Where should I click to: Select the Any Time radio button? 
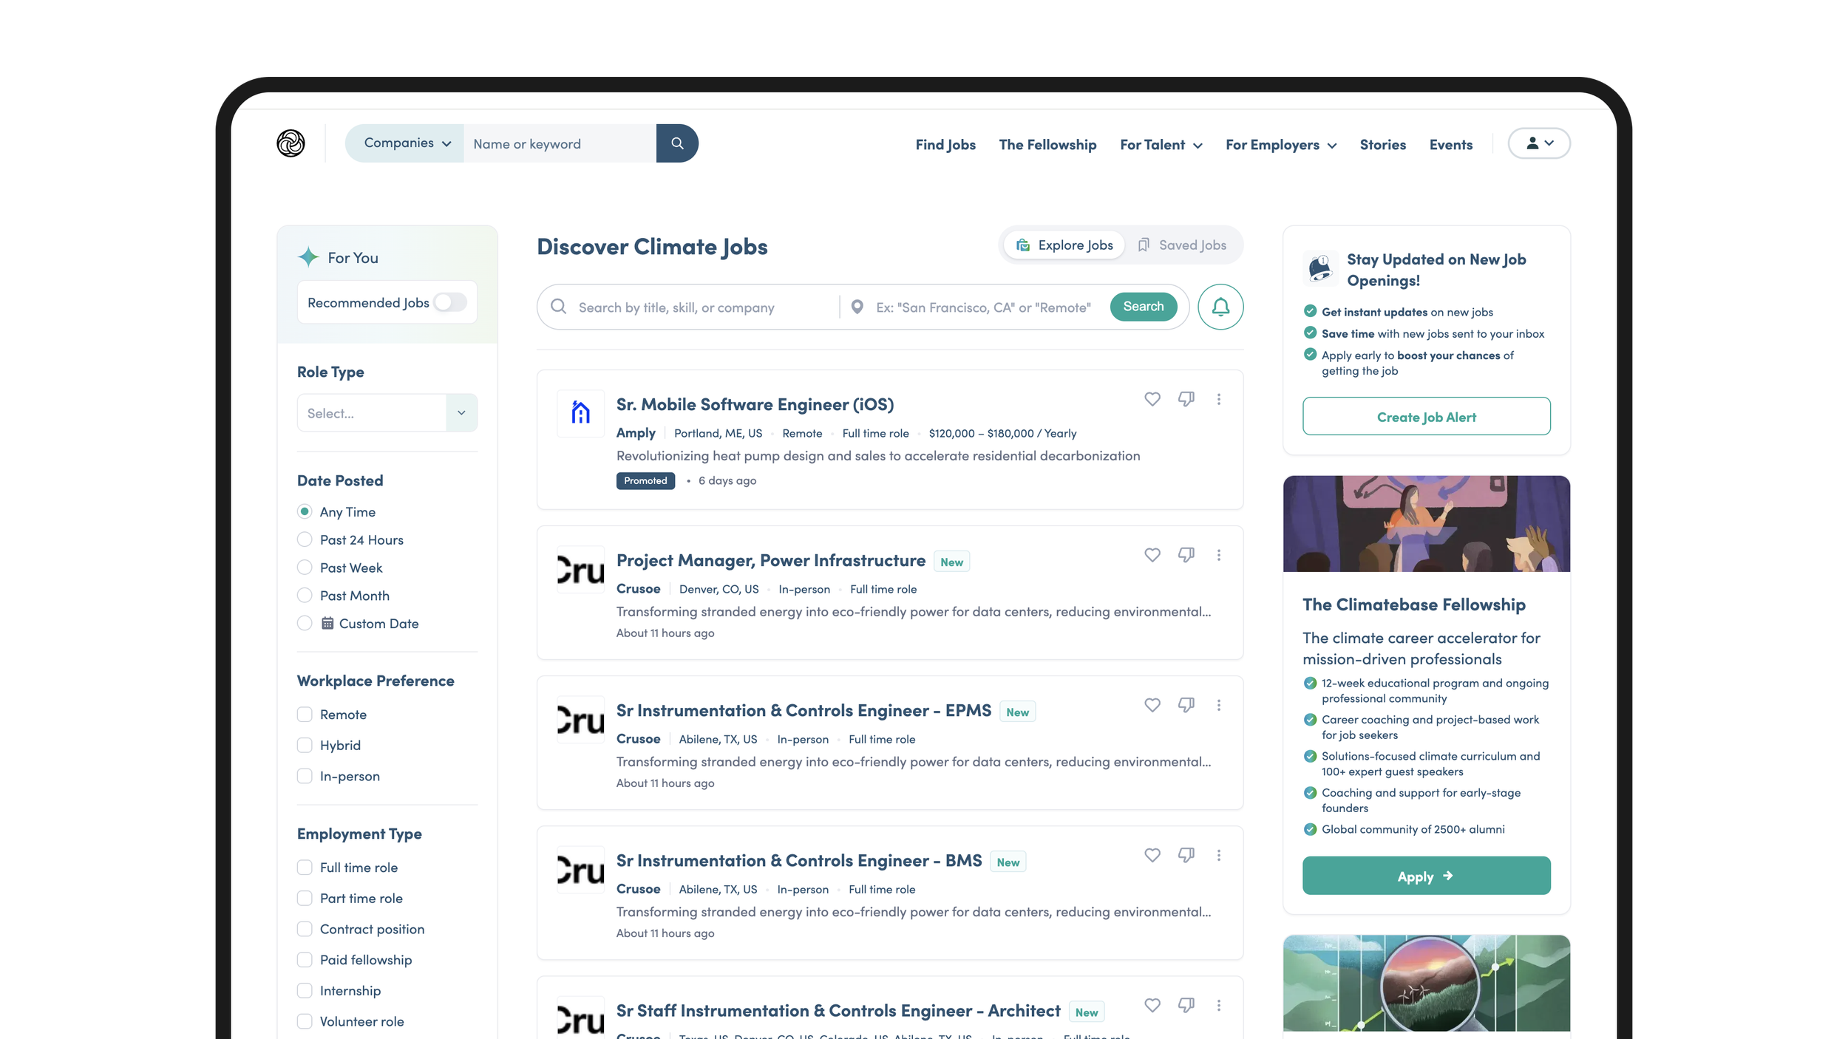(x=305, y=511)
